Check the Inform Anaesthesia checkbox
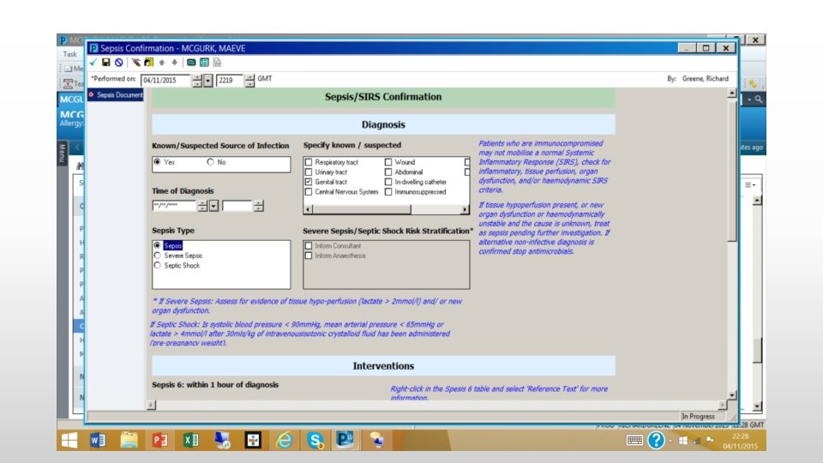Screen dimensions: 823x463 (x=309, y=256)
